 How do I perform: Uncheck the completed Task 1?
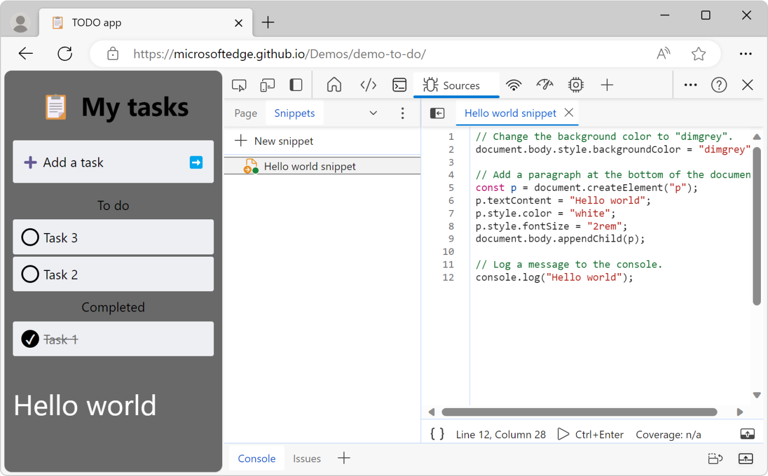[x=30, y=338]
